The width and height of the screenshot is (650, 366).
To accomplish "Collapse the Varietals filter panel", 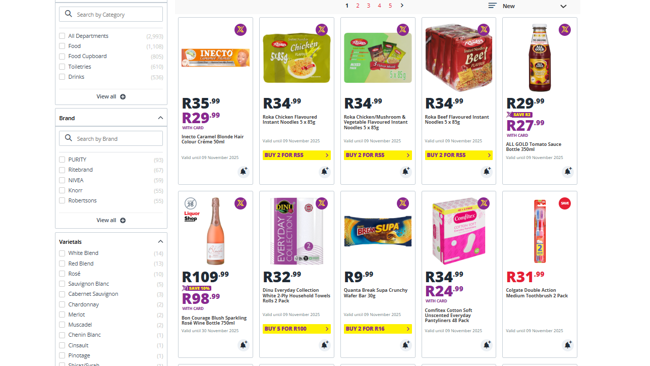I will coord(160,242).
